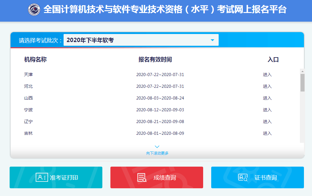Click 进入 link for 宁波

point(267,110)
